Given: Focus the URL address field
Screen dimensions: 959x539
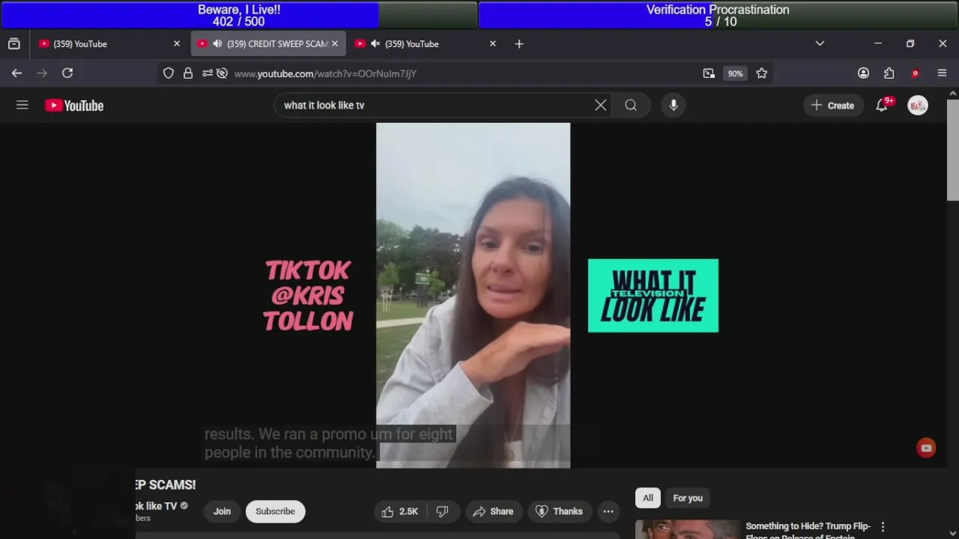Looking at the screenshot, I should (465, 73).
